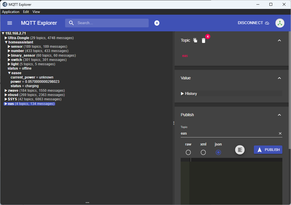Expand the number topic node
This screenshot has height=205, width=291.
pyautogui.click(x=9, y=51)
